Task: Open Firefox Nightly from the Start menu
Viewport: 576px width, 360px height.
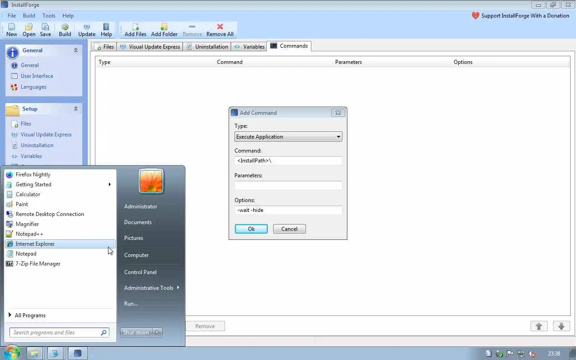Action: (x=60, y=175)
